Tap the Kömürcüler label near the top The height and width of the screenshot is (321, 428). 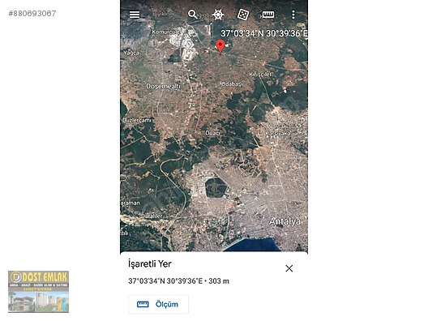163,32
